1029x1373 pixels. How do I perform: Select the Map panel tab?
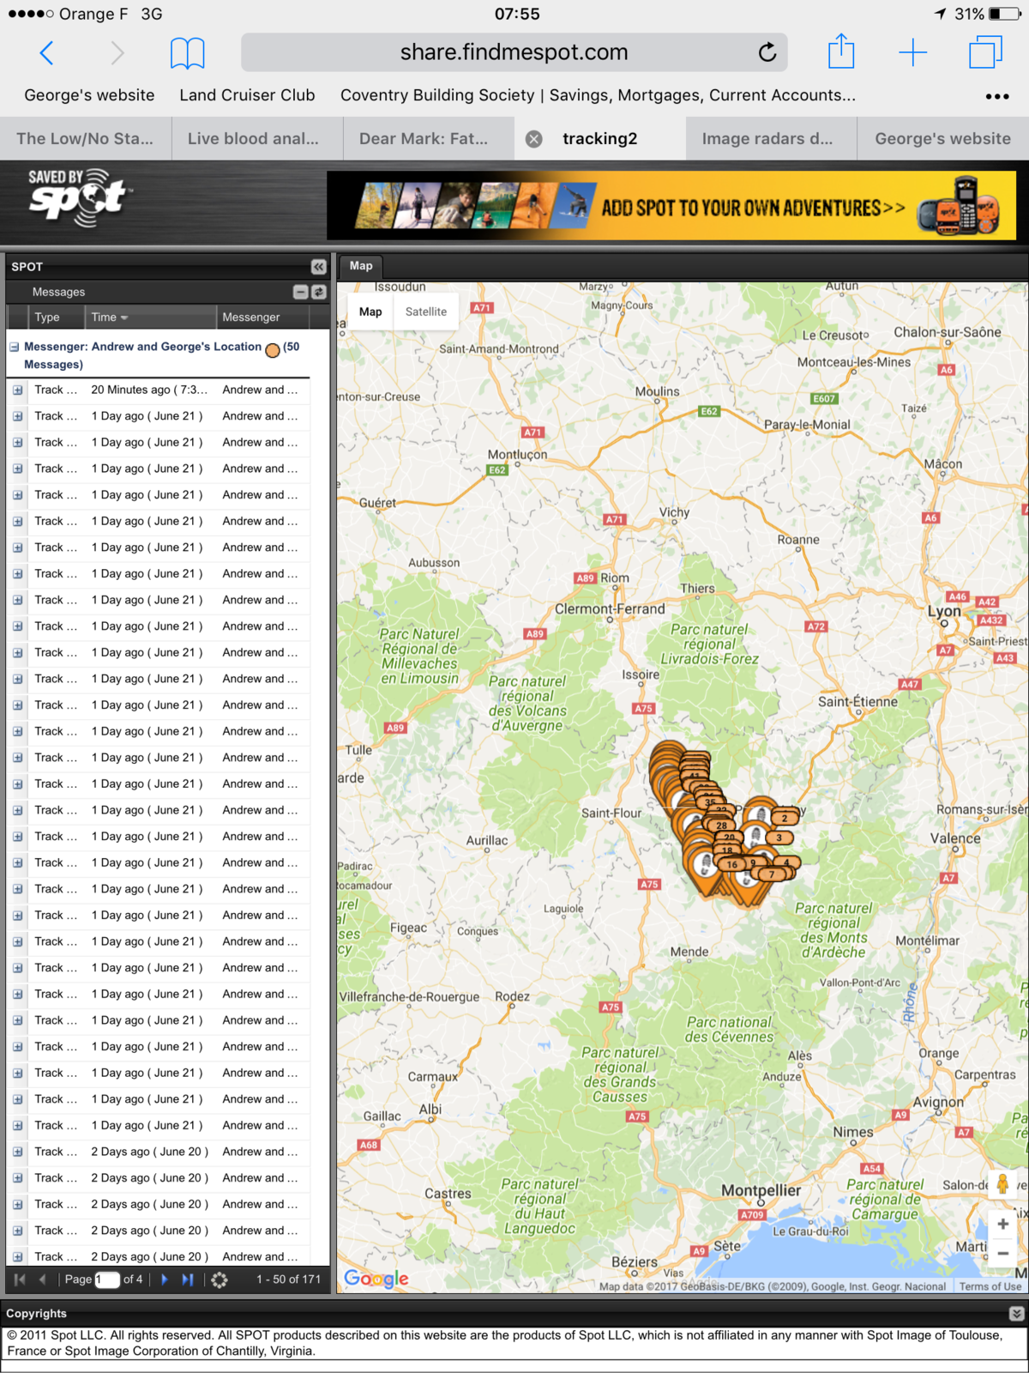coord(361,266)
